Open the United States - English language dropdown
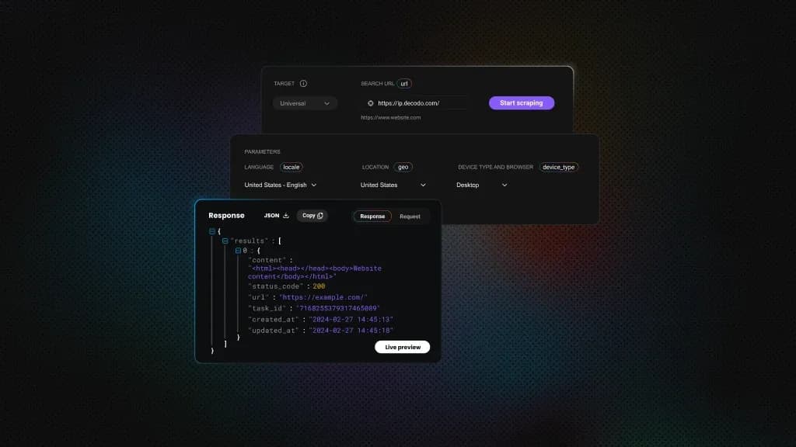This screenshot has height=447, width=796. pos(281,185)
